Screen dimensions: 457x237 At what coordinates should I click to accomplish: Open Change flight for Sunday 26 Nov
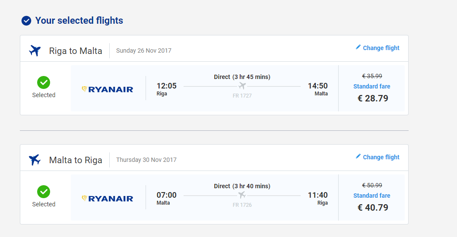pyautogui.click(x=381, y=48)
